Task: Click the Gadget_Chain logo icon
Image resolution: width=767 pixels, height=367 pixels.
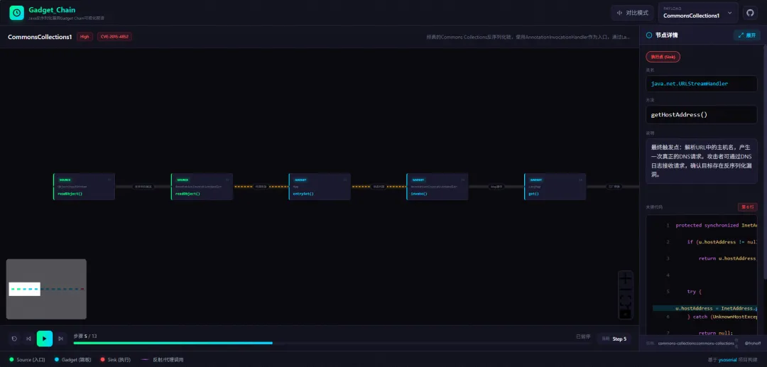Action: point(16,13)
